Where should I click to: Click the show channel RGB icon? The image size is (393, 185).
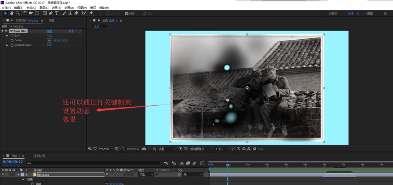click(154, 149)
